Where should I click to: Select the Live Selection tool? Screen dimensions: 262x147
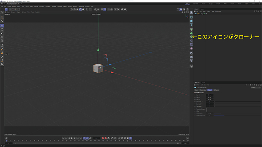pyautogui.click(x=2, y=17)
